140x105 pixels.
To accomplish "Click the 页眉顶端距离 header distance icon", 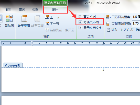I will point(109,17).
